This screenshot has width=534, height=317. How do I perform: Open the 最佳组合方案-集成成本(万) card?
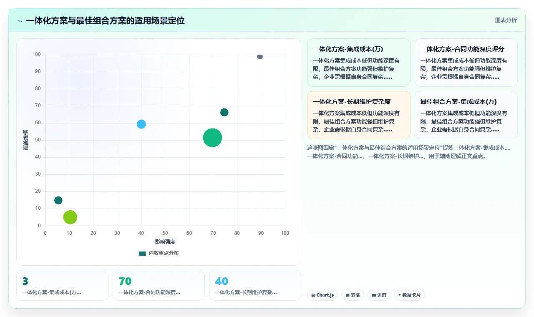click(466, 115)
